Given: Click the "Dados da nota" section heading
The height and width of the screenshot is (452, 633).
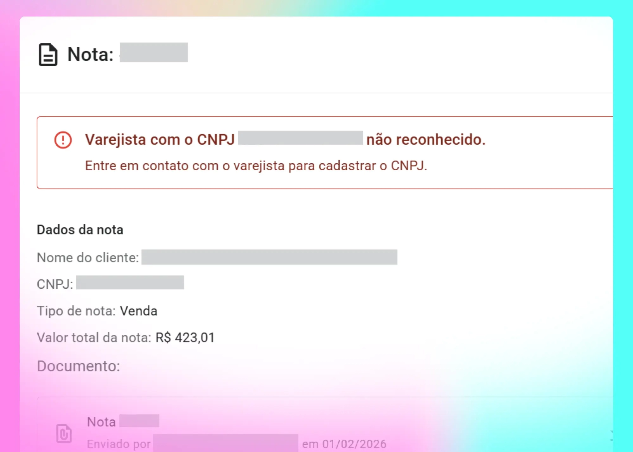Looking at the screenshot, I should (x=80, y=229).
